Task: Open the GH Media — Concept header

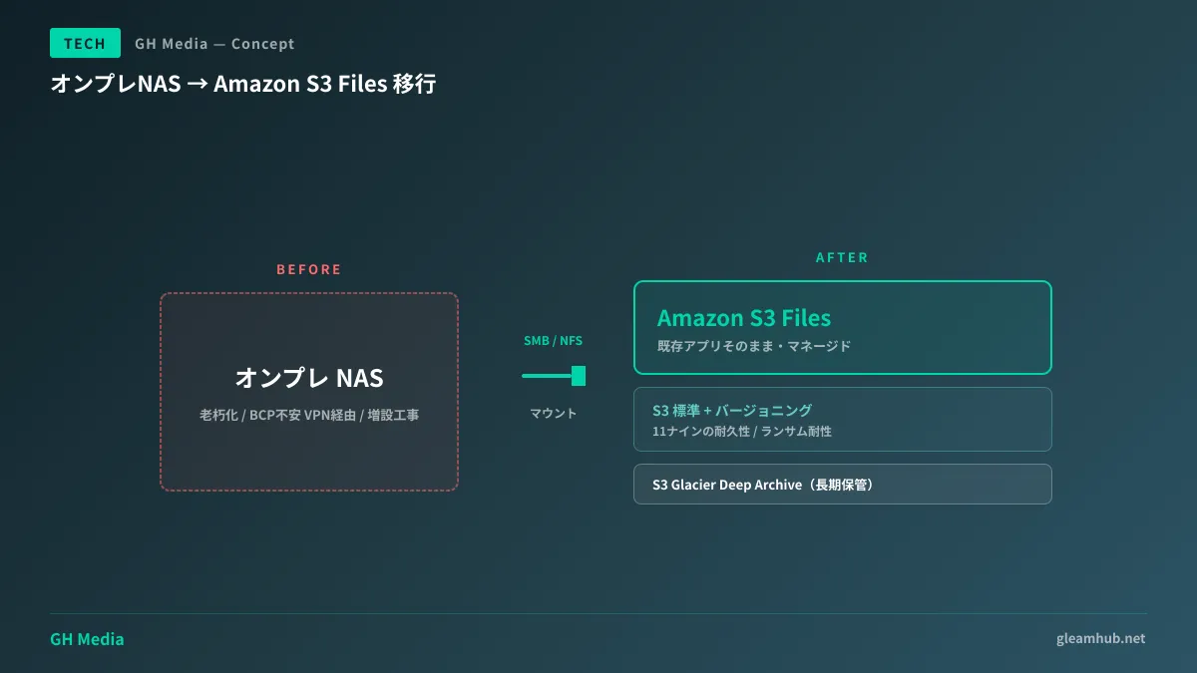Action: point(212,43)
